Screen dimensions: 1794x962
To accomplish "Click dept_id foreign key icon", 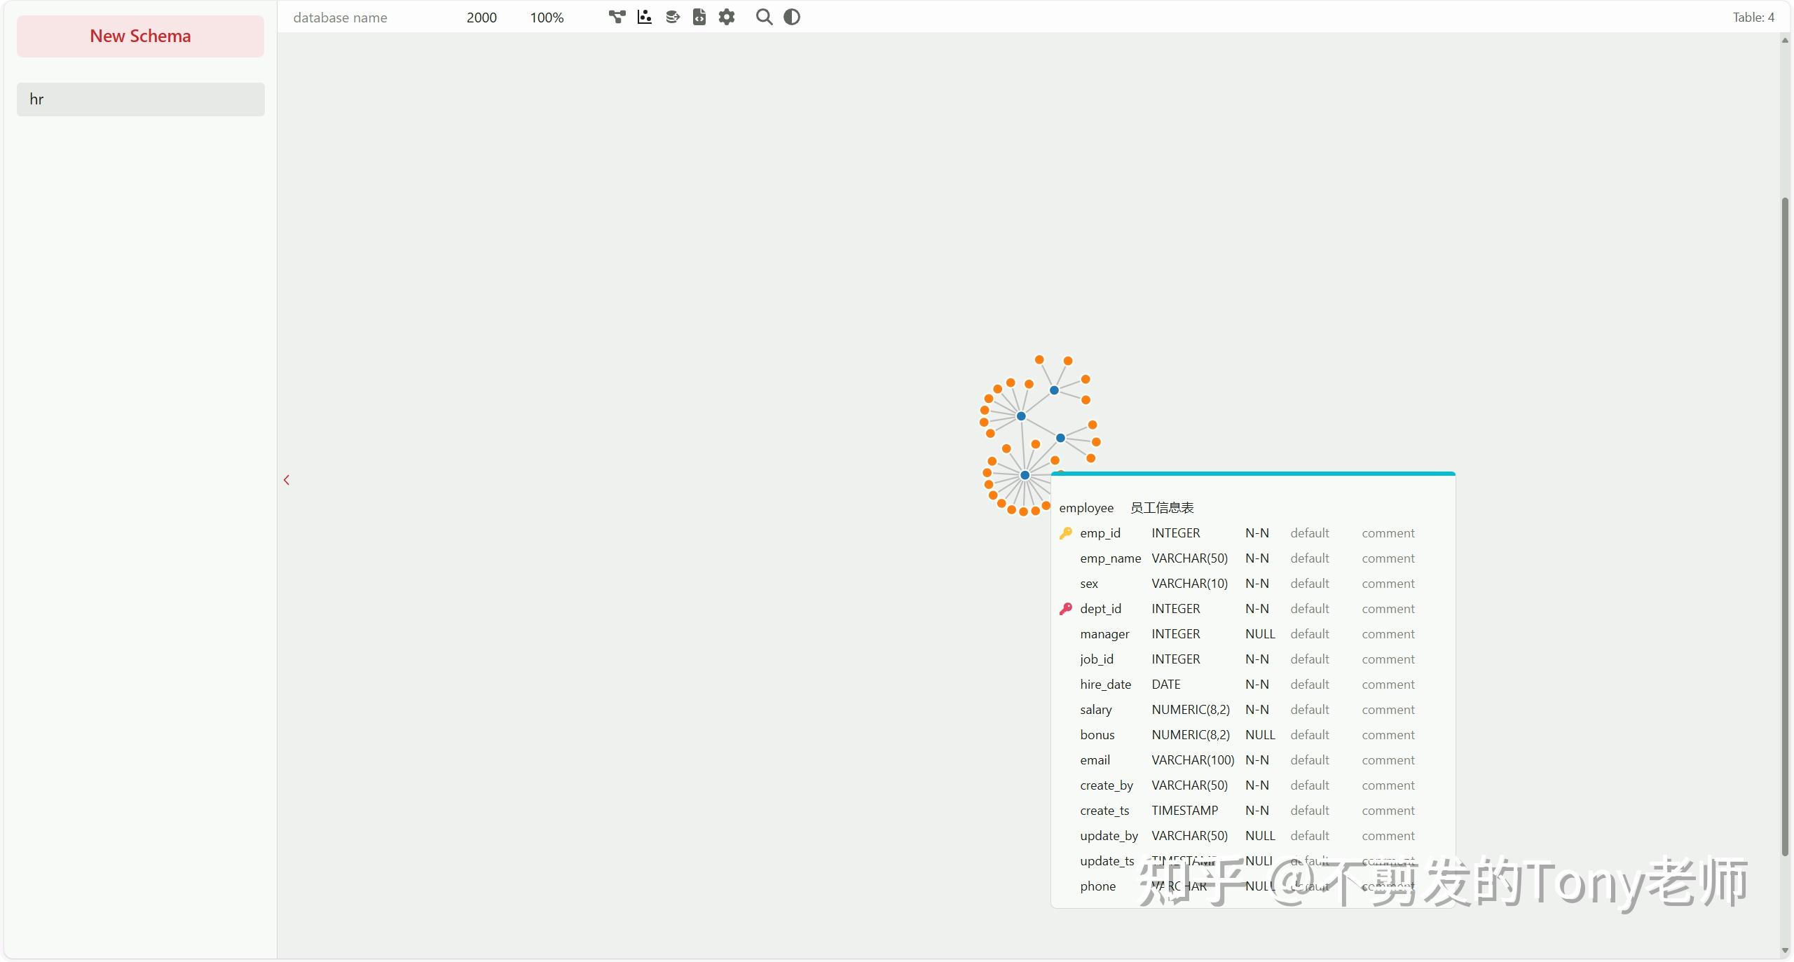I will click(1065, 609).
